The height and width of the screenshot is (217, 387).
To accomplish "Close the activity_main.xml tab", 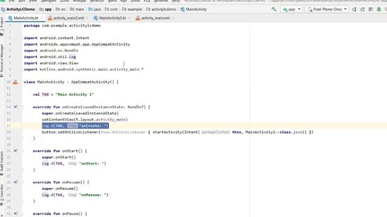I will pyautogui.click(x=173, y=18).
